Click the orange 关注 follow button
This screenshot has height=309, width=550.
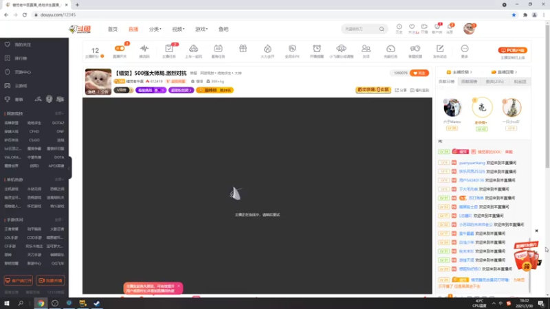click(419, 73)
